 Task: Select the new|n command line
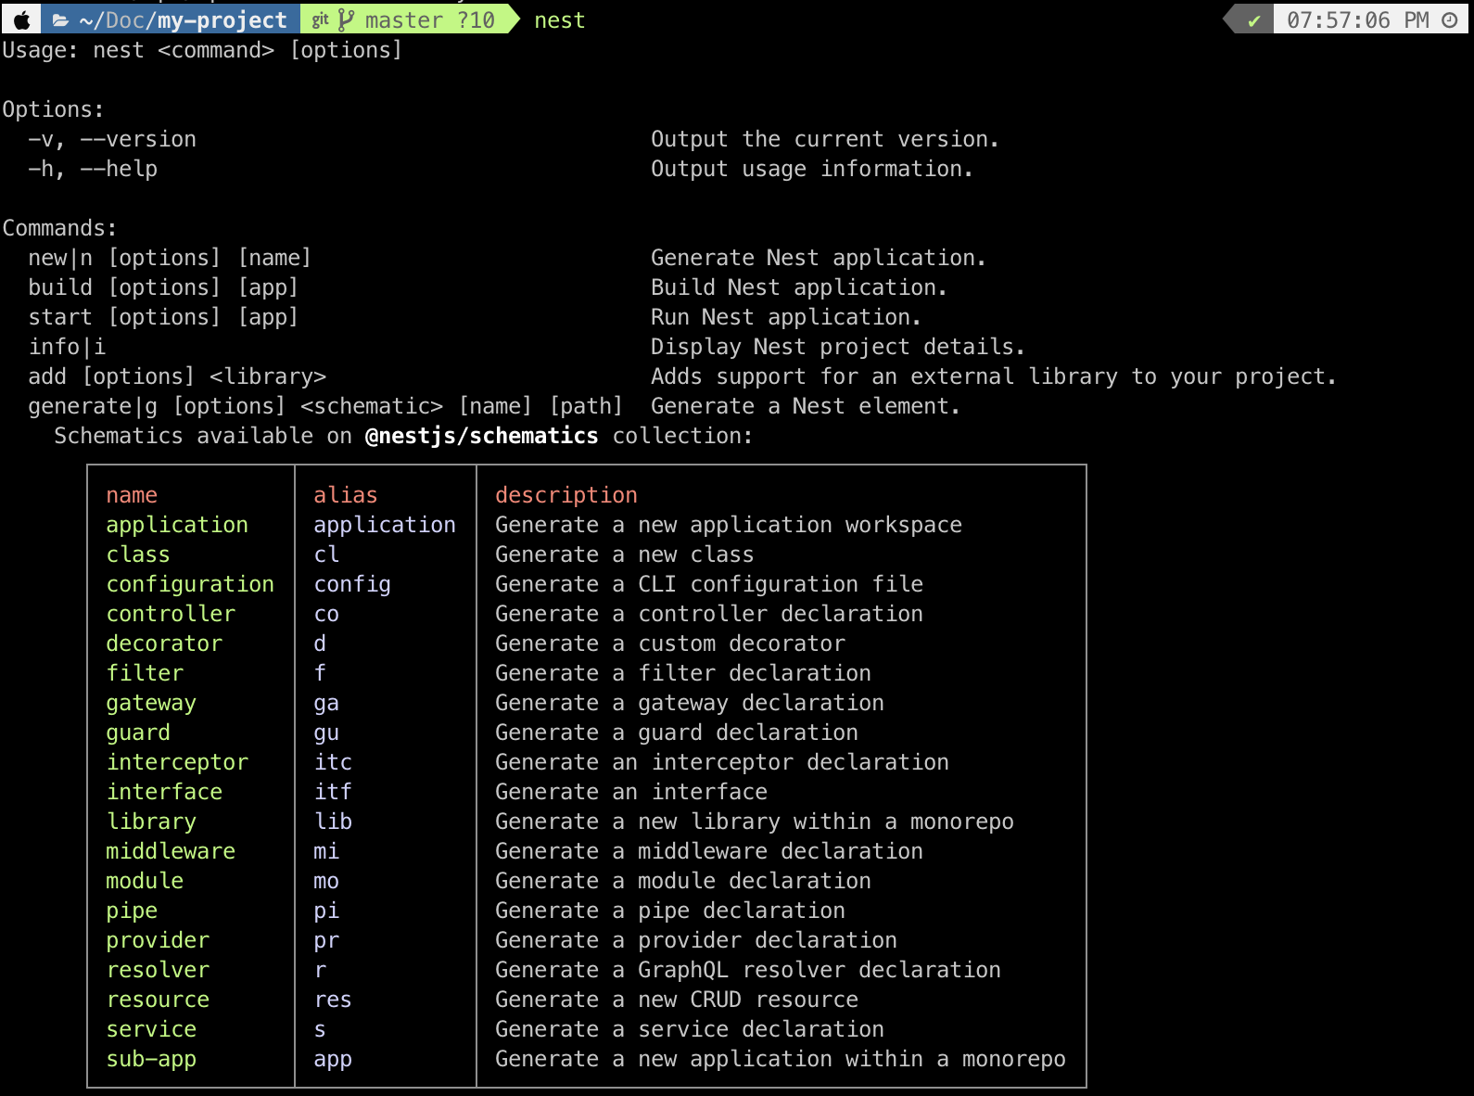click(x=170, y=258)
